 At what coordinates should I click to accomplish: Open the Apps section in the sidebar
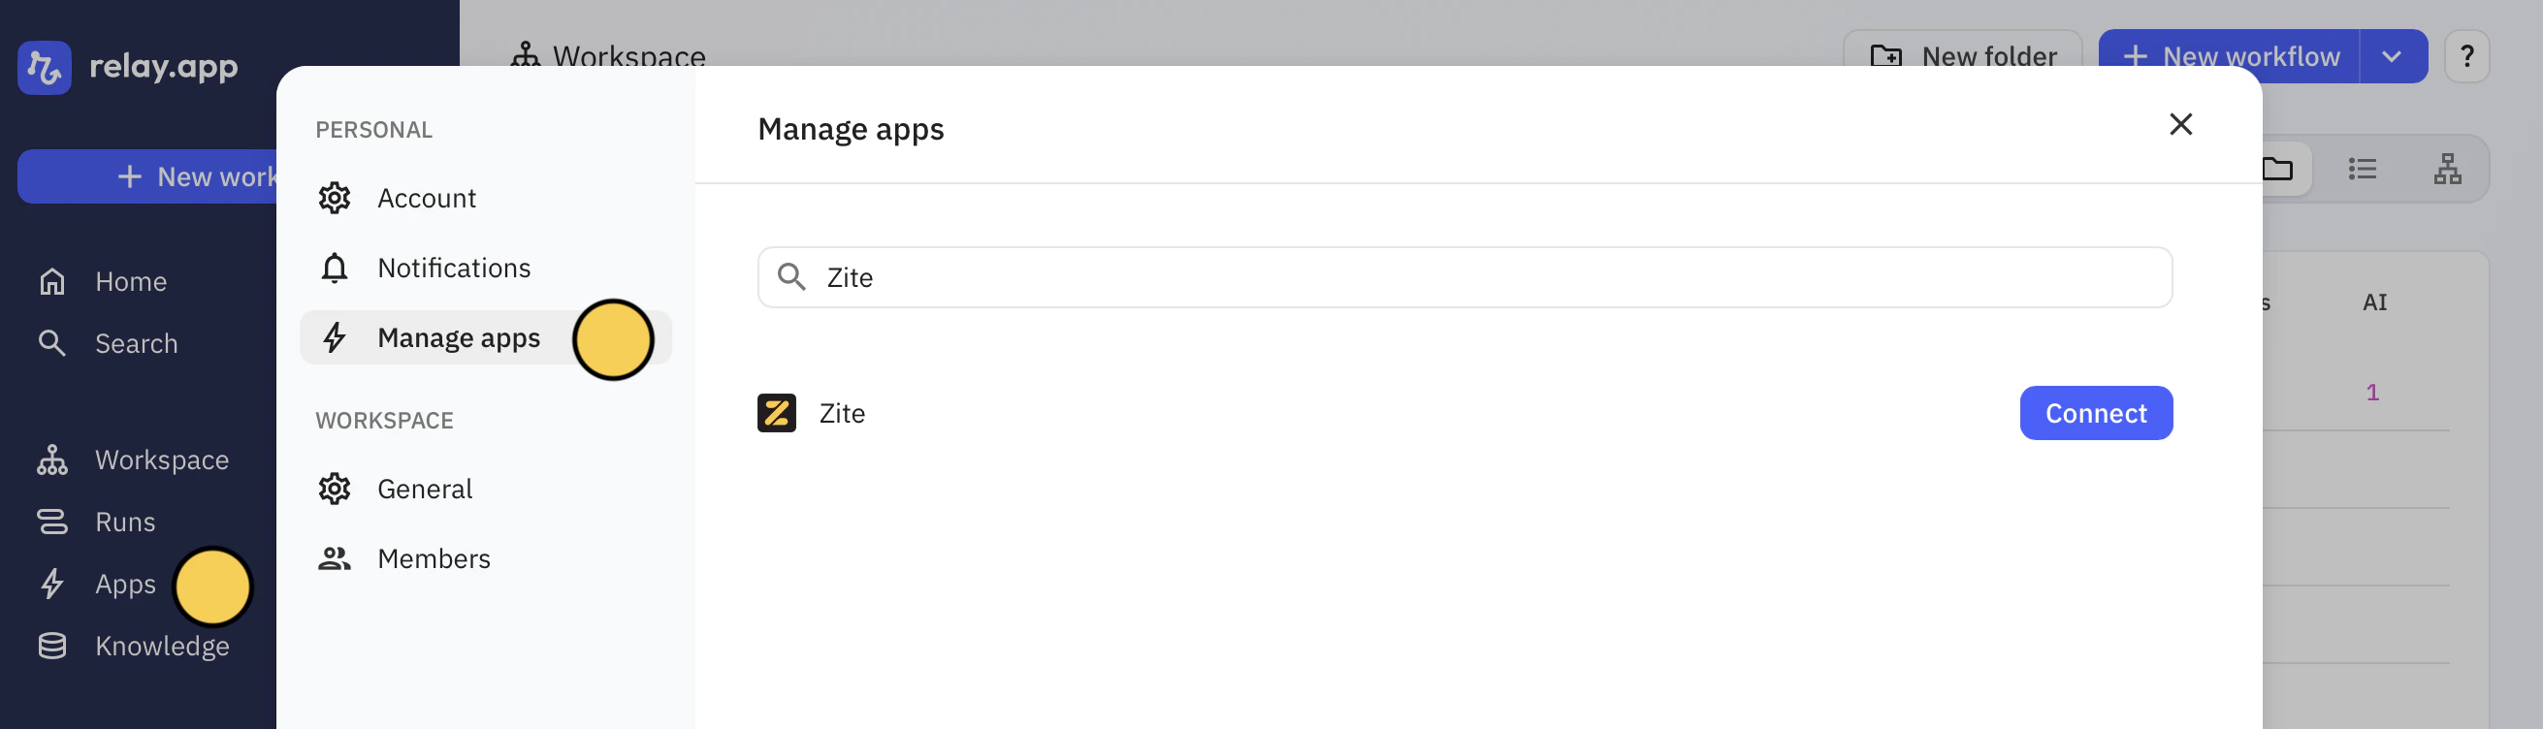click(124, 583)
